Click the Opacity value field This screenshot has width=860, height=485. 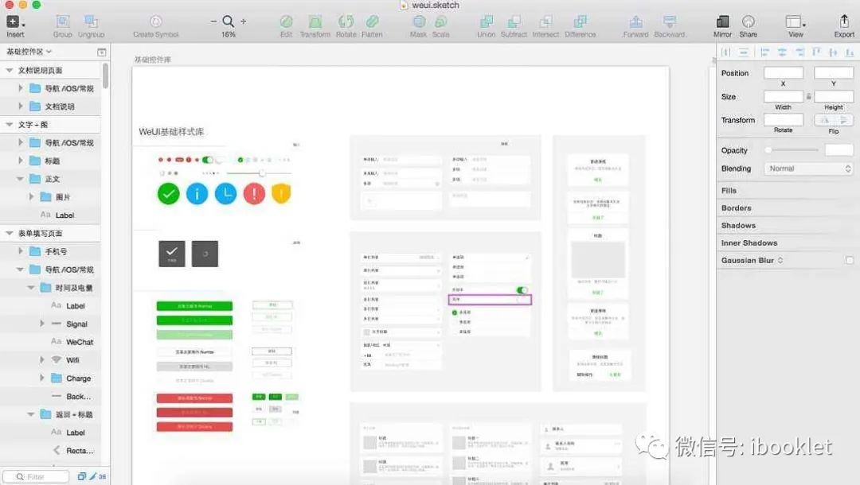click(x=838, y=150)
